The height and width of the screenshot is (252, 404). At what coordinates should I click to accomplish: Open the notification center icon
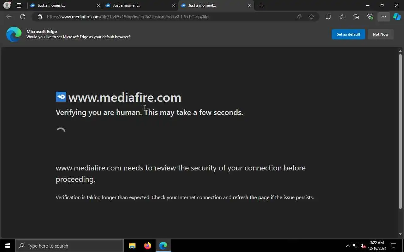394,246
